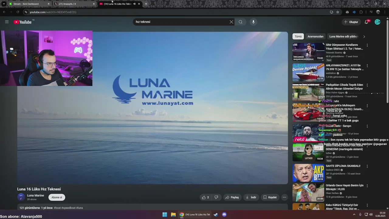Viewport: 389px width, 219px height.
Task: Open the Oluştur create menu
Action: pos(351,22)
